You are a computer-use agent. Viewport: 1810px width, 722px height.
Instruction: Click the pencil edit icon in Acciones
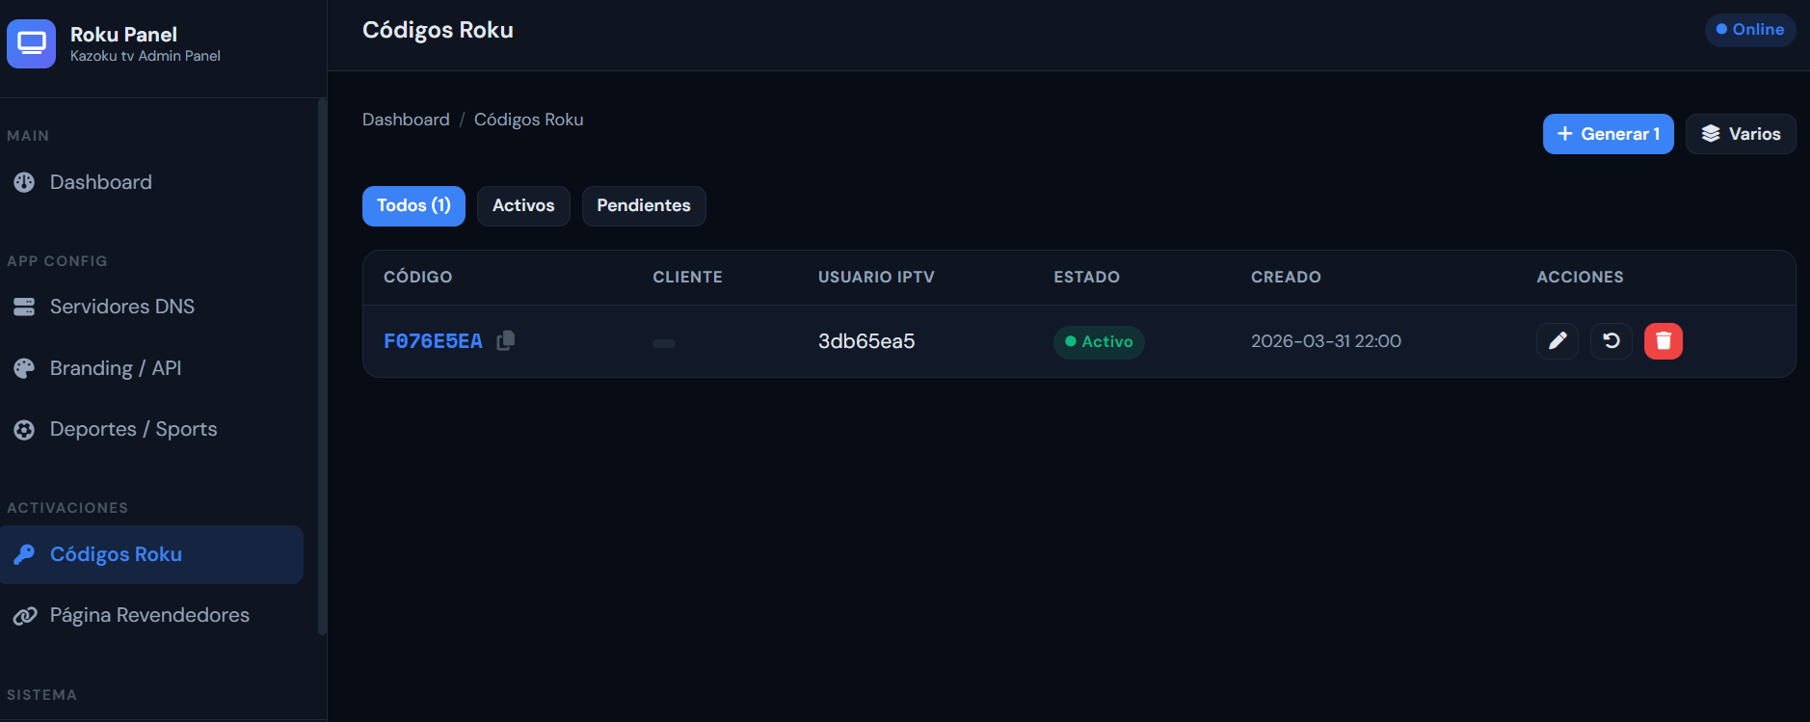(1557, 341)
